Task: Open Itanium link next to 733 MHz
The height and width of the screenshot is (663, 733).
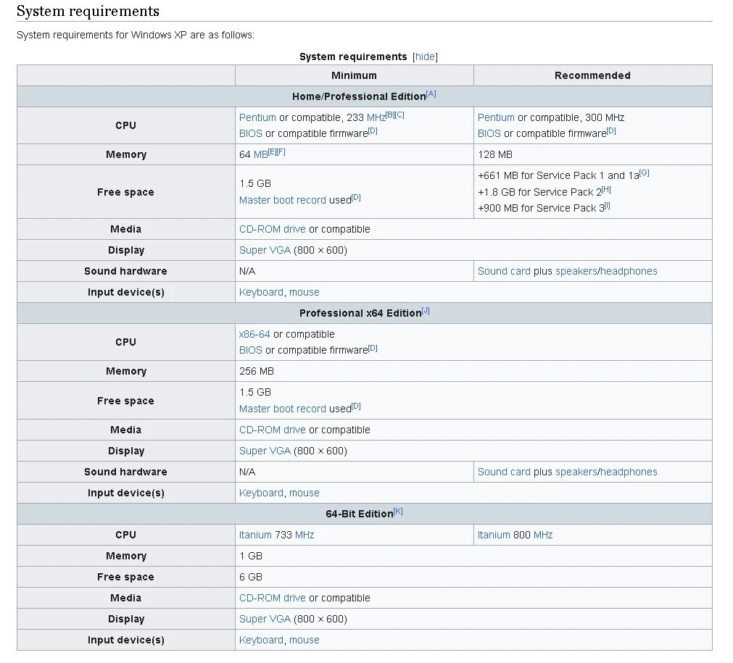Action: click(255, 535)
